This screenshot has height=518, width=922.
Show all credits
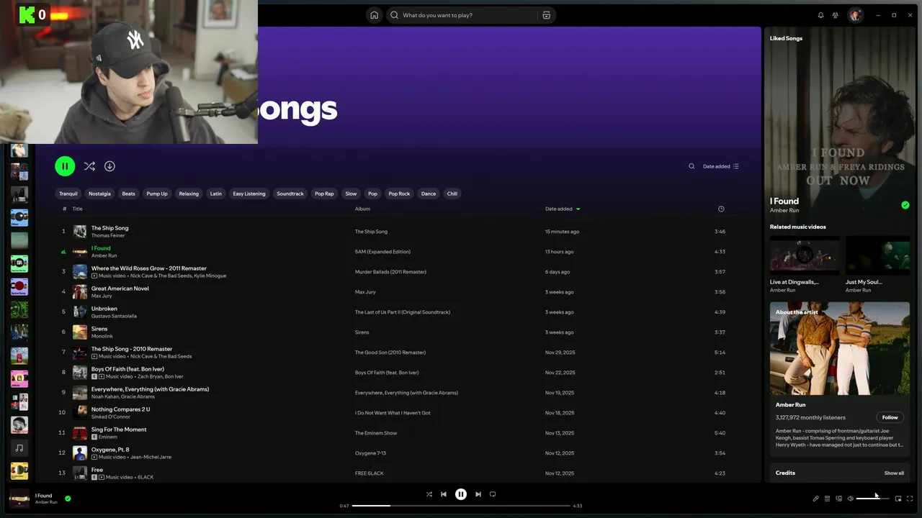coord(894,473)
